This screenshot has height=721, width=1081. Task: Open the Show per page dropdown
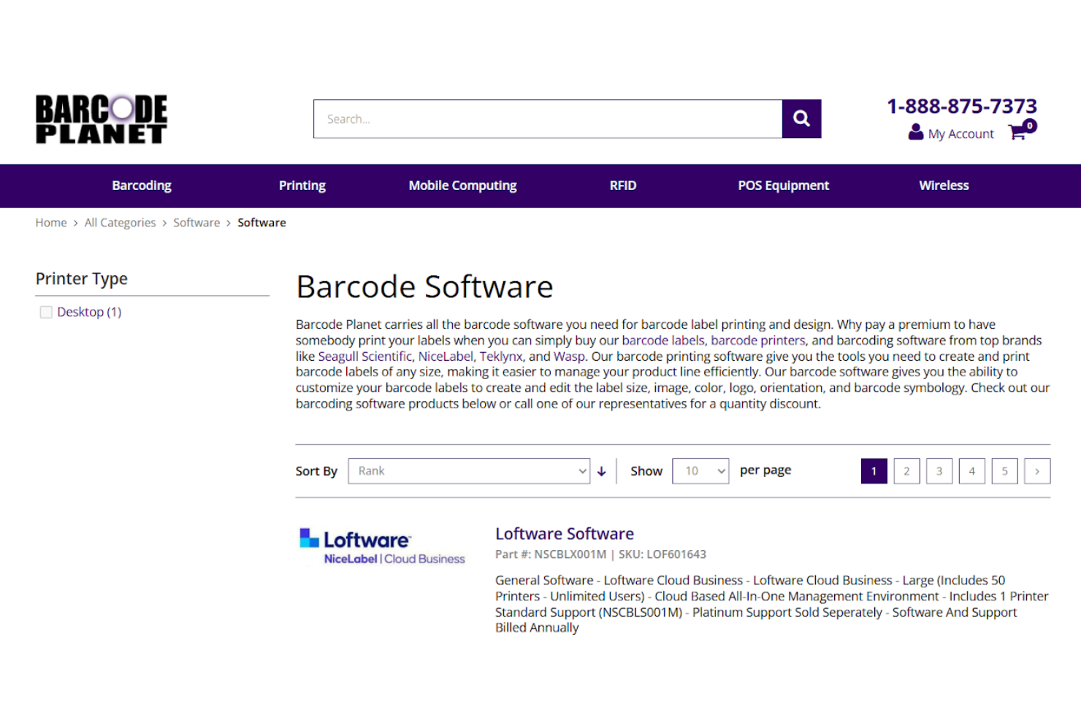(700, 471)
